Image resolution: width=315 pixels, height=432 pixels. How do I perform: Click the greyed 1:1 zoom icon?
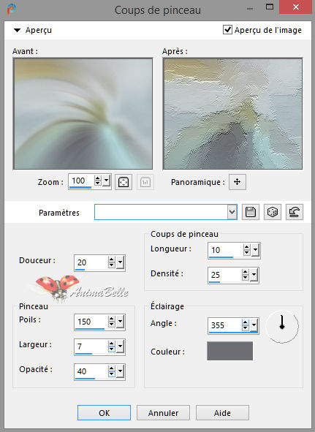pyautogui.click(x=145, y=182)
